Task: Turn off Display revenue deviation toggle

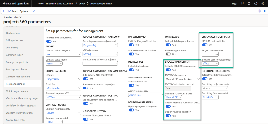Action: coord(168,116)
